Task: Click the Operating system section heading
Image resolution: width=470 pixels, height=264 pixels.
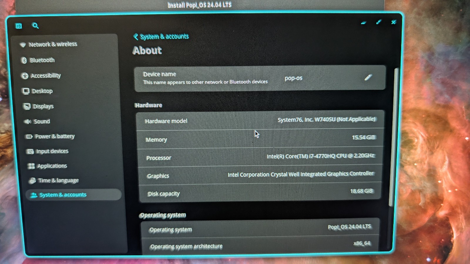Action: tap(163, 215)
